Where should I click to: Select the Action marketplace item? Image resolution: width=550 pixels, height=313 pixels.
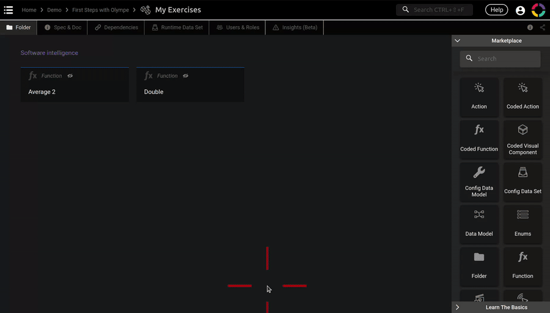point(479,97)
